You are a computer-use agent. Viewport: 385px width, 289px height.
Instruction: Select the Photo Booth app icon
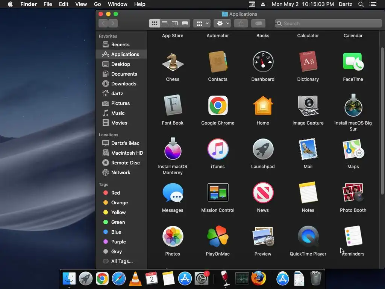click(x=353, y=192)
